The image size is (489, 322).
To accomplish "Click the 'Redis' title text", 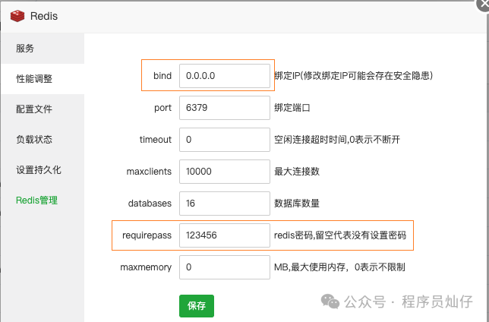I will [x=44, y=16].
